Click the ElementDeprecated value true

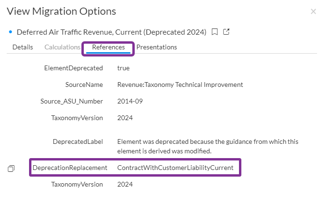click(123, 68)
